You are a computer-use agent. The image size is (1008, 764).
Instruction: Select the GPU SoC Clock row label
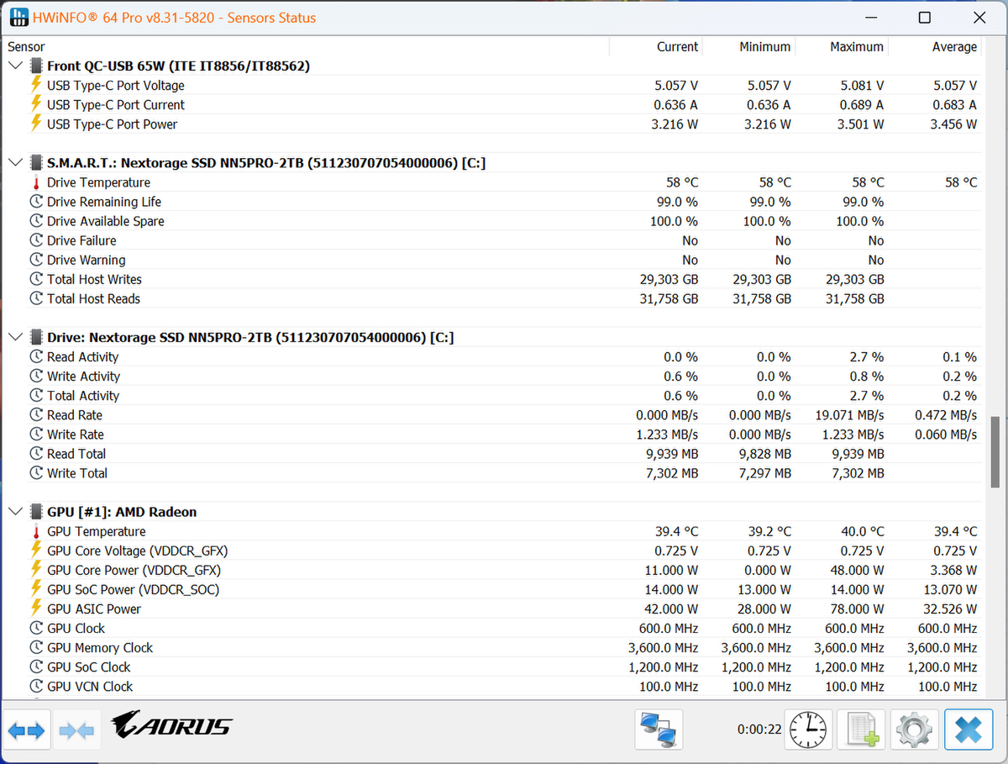click(89, 667)
